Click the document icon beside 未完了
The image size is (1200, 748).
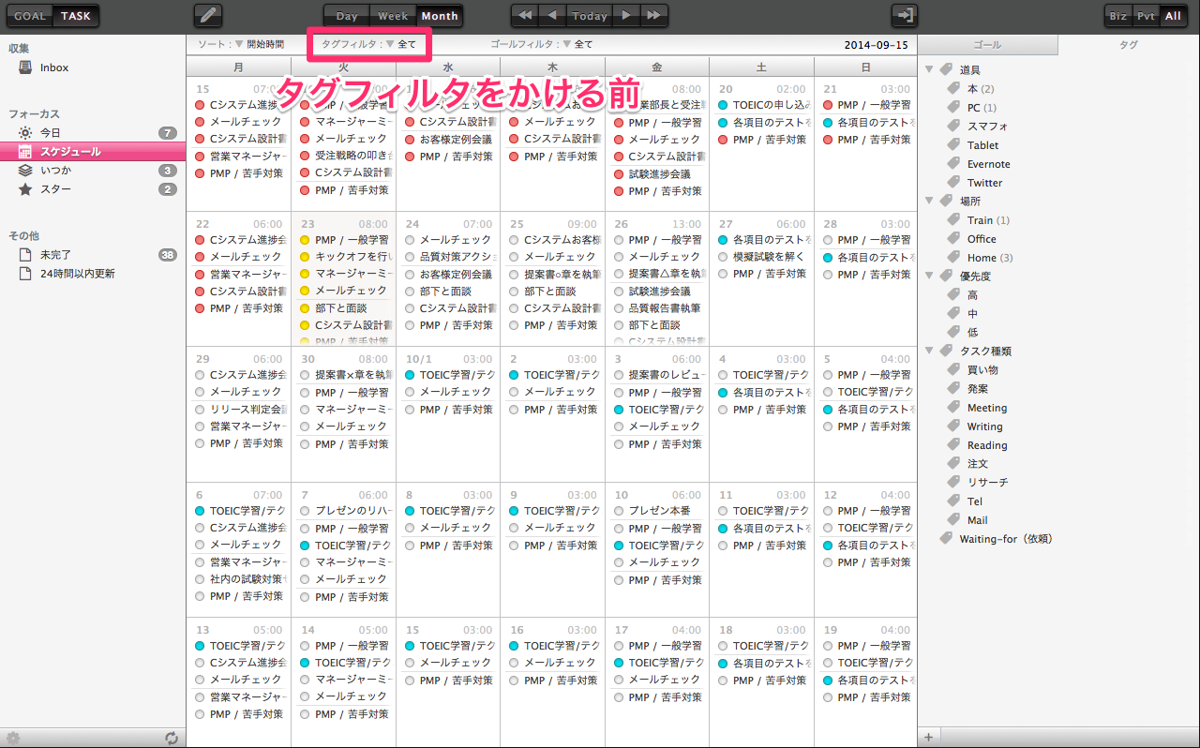25,255
